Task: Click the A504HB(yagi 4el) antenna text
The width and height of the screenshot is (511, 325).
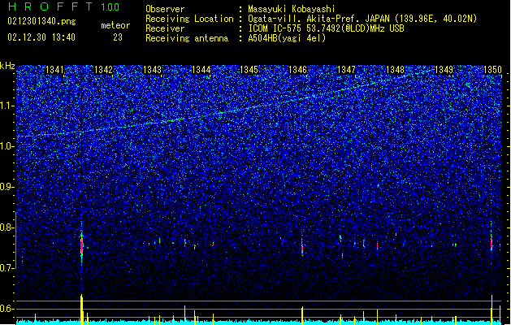Action: pos(287,38)
